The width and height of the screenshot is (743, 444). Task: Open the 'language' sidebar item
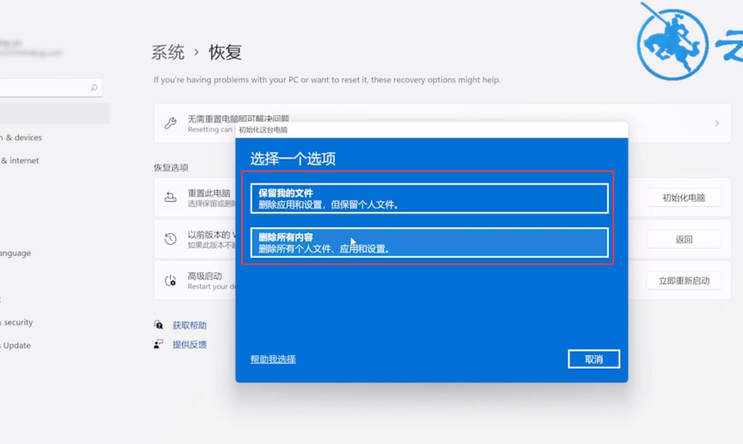(x=15, y=253)
